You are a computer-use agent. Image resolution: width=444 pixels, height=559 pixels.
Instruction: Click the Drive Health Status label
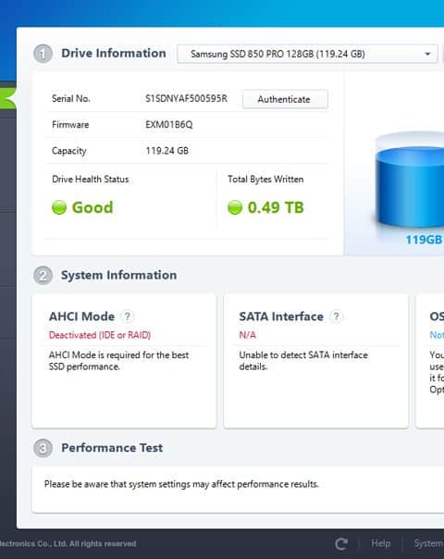(91, 180)
